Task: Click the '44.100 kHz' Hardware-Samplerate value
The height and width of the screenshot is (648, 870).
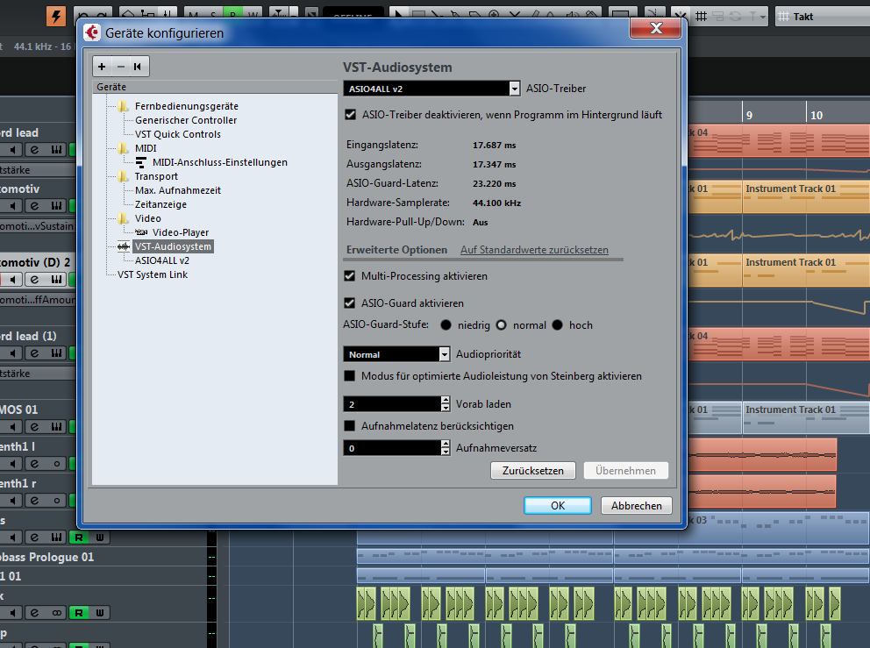Action: click(x=496, y=203)
